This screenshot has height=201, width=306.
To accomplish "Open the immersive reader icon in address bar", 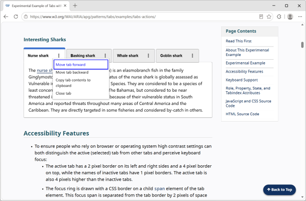I will coord(261,17).
